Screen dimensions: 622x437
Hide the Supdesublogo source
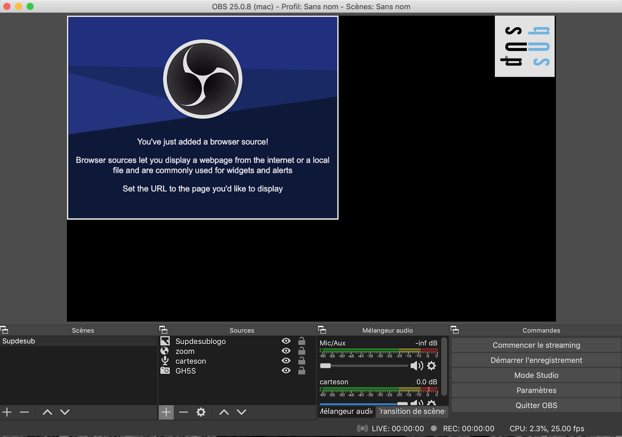tap(286, 341)
